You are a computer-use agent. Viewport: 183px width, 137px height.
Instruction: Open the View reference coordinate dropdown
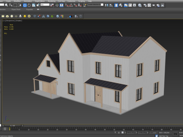45,5
